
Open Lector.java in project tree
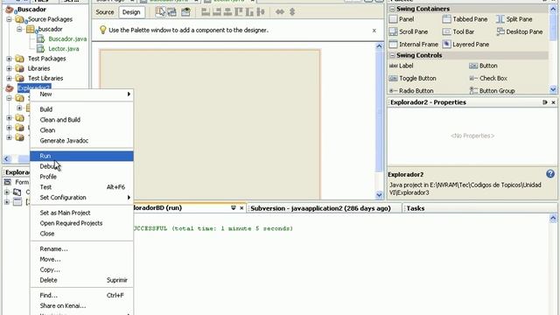coord(64,49)
